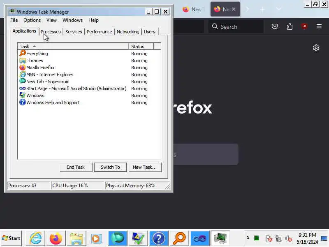Switch to the Services tab

pyautogui.click(x=74, y=32)
